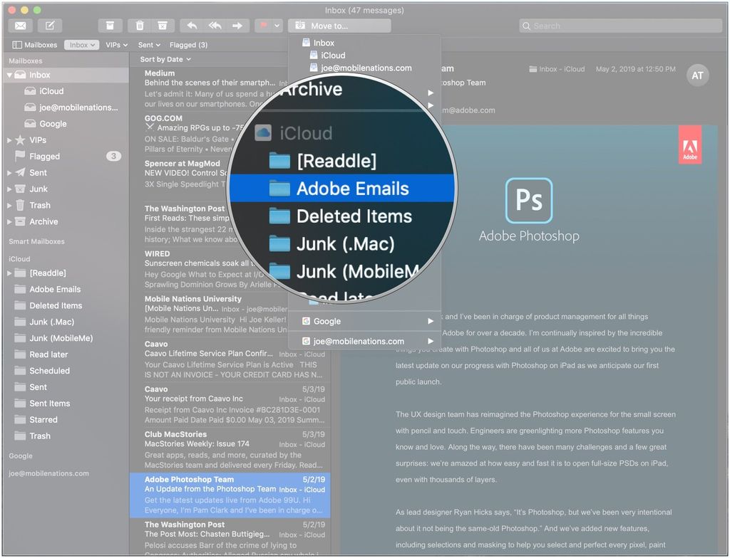Expand the Sent mailbox disclosure triangle
This screenshot has height=558, width=730.
click(8, 172)
